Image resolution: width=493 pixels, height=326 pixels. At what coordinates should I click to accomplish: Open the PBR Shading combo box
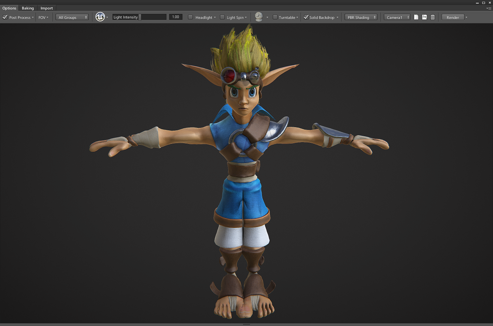point(361,17)
